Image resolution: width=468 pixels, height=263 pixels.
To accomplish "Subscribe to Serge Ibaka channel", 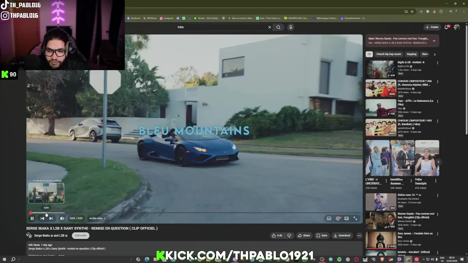I will coord(81,236).
